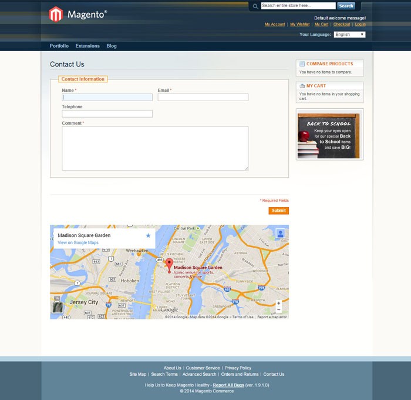
Task: Open the Blog menu item
Action: tap(112, 46)
